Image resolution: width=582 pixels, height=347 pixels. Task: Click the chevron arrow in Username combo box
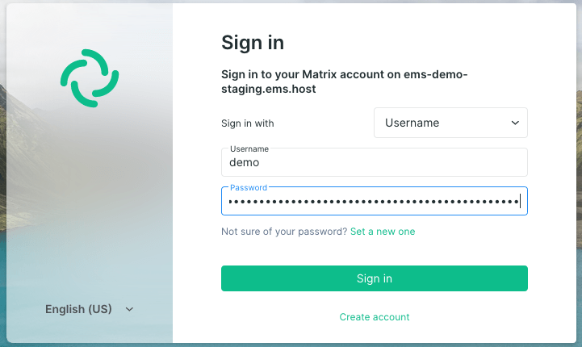(515, 123)
